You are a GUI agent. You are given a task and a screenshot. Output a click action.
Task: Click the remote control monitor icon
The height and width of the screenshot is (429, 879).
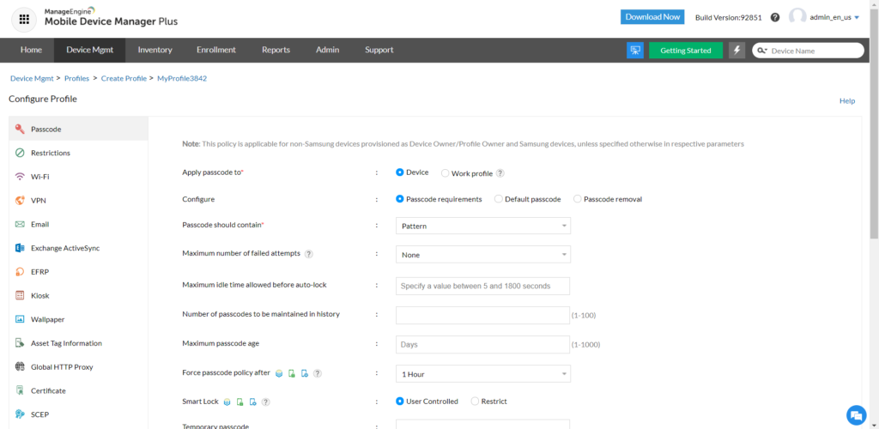click(635, 51)
